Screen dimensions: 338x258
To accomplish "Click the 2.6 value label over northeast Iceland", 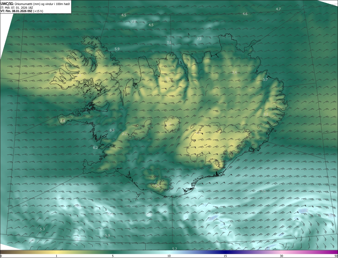I will click(234, 73).
